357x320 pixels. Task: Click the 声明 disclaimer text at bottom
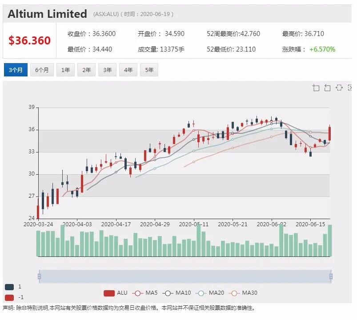[128, 308]
